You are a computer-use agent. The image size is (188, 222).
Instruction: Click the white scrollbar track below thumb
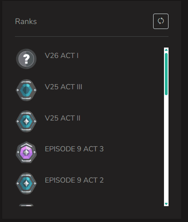166,149
